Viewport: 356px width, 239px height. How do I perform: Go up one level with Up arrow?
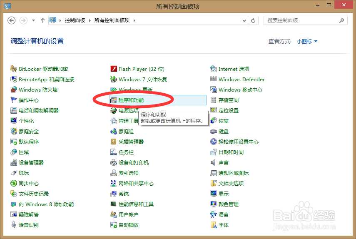point(43,20)
